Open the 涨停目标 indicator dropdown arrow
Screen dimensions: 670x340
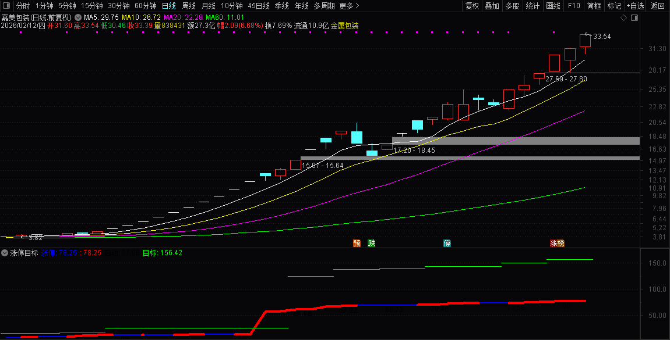(5, 253)
